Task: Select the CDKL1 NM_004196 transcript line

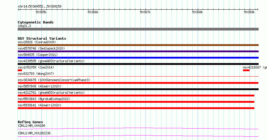Action: pos(138,128)
